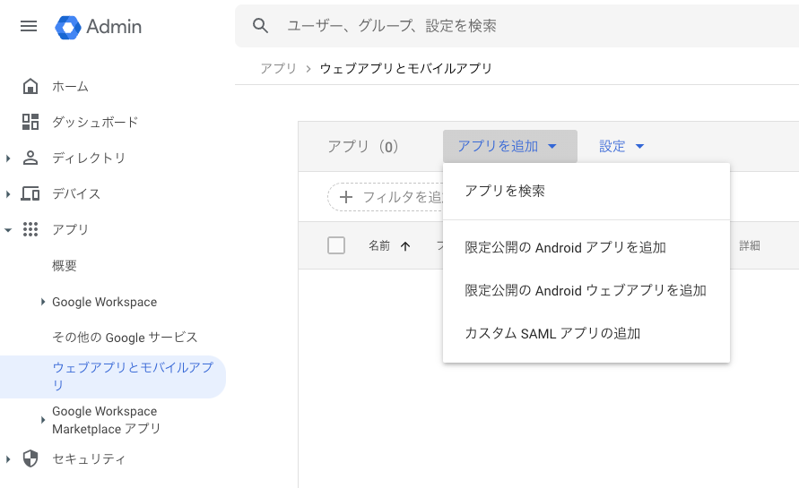Click the search magnifier icon

pyautogui.click(x=261, y=26)
